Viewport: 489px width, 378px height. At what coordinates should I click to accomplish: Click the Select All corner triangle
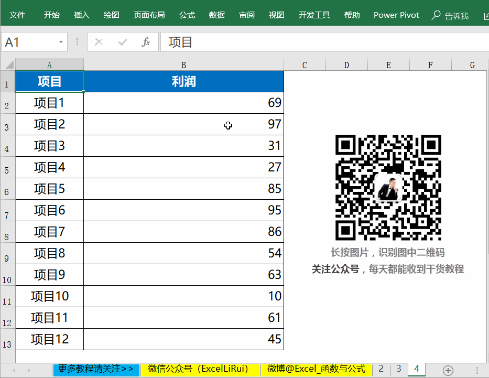9,64
